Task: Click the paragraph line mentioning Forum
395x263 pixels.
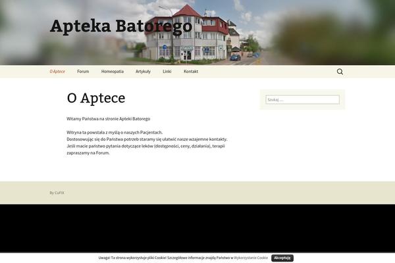Action: click(88, 153)
